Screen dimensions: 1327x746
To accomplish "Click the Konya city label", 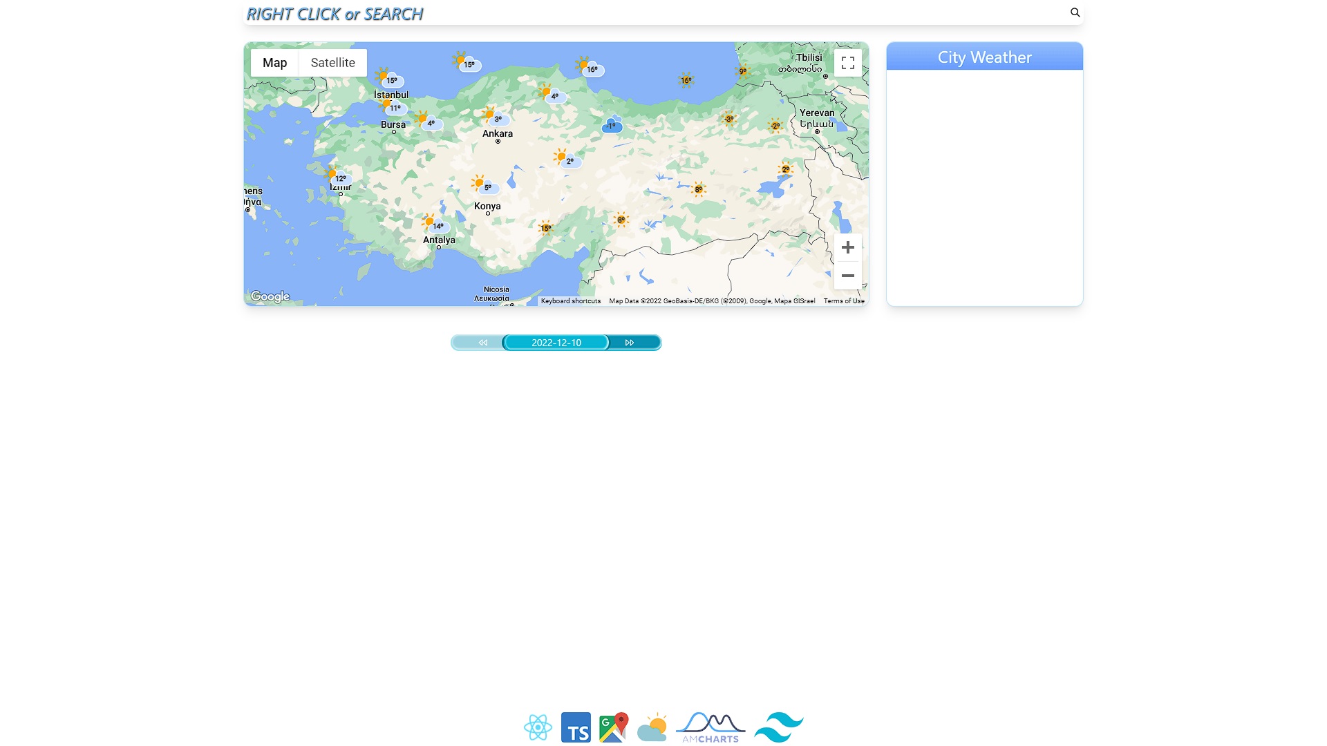I will click(x=487, y=206).
